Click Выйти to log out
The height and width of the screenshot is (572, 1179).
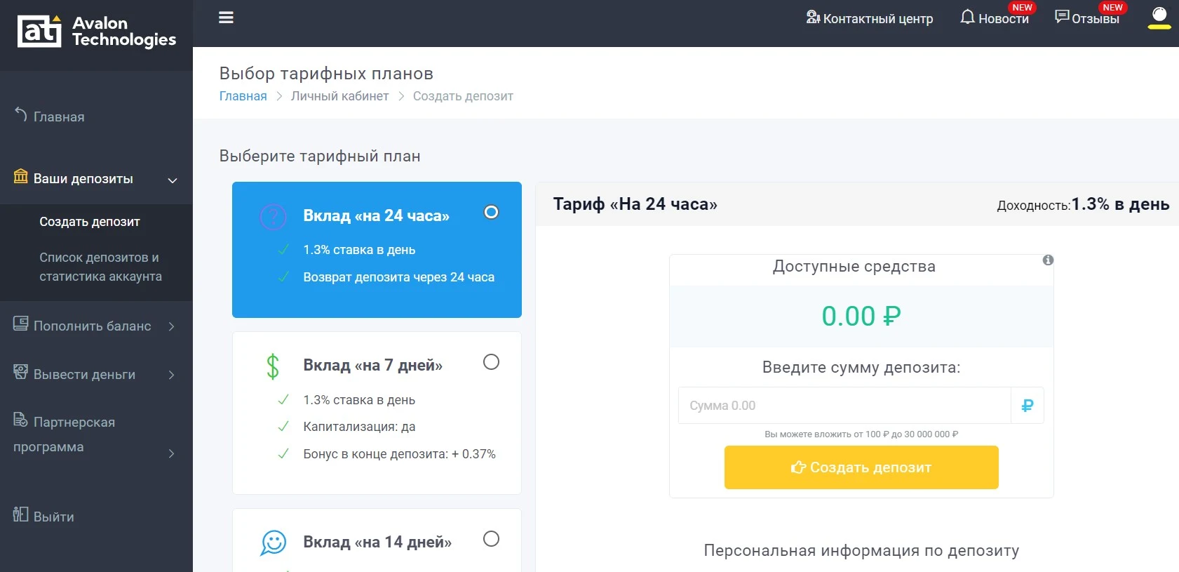click(x=54, y=517)
